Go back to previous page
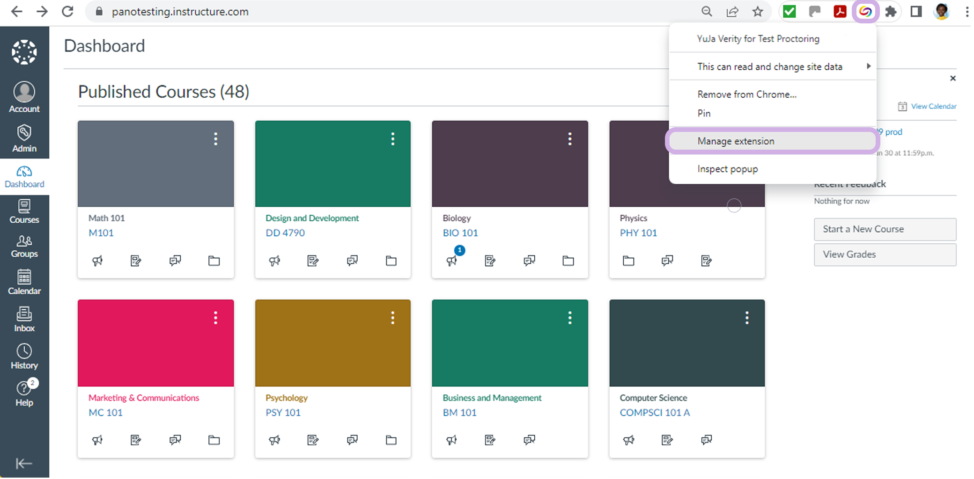The width and height of the screenshot is (974, 479). tap(16, 12)
